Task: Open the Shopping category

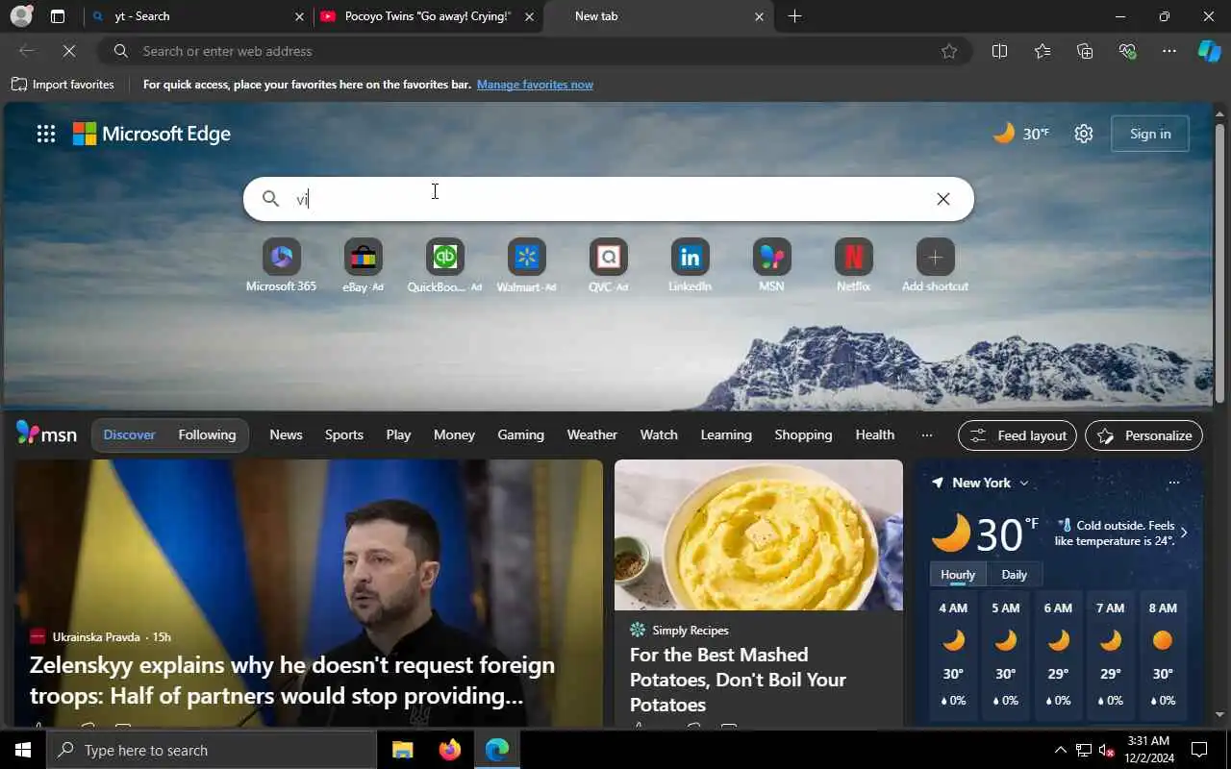Action: tap(803, 434)
